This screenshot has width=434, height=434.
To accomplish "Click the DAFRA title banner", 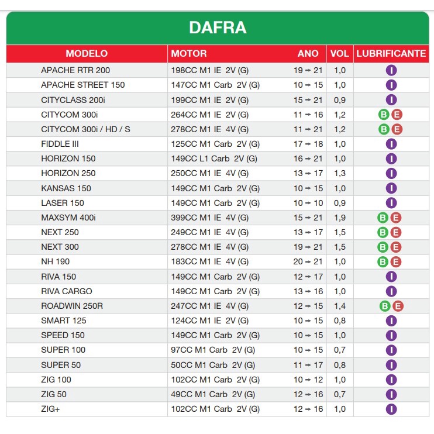I will point(217,27).
